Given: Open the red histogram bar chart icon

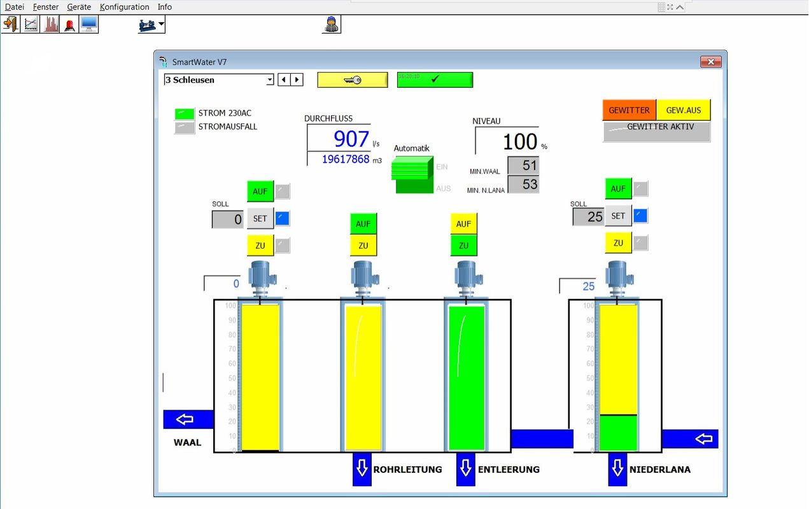Looking at the screenshot, I should tap(50, 25).
